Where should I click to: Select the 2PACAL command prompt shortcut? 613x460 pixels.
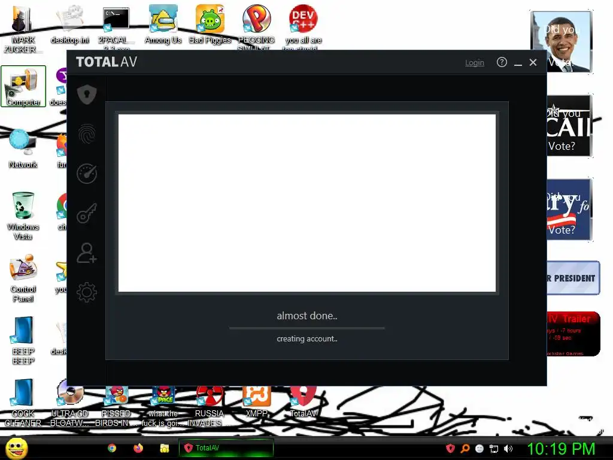click(x=116, y=28)
